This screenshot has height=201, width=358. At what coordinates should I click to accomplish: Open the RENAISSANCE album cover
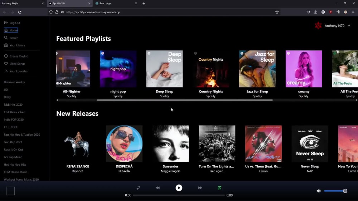78,144
